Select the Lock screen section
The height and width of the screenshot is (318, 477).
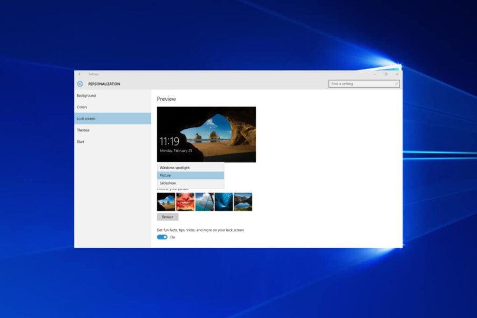113,119
